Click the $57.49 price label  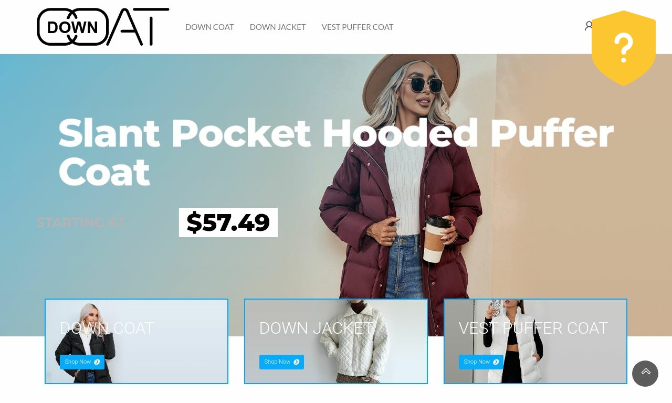[x=228, y=222]
